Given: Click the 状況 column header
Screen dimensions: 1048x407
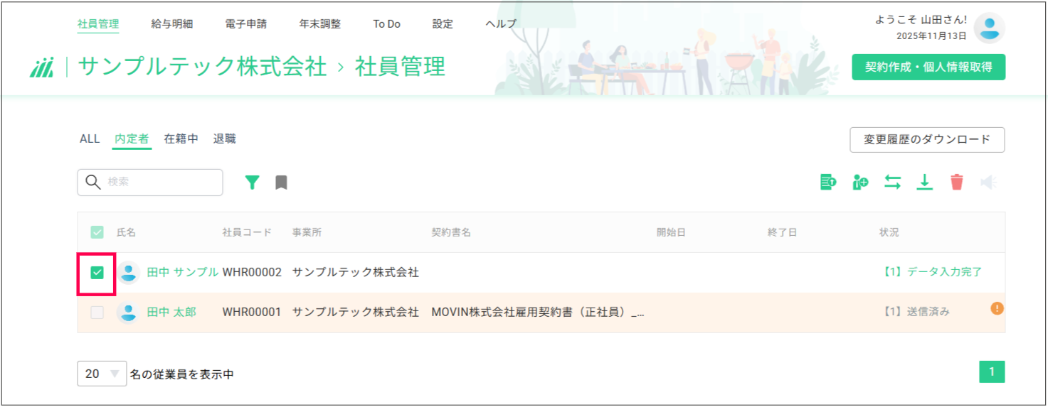Looking at the screenshot, I should pos(889,232).
